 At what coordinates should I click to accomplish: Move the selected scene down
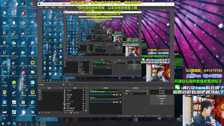pyautogui.click(x=49, y=113)
